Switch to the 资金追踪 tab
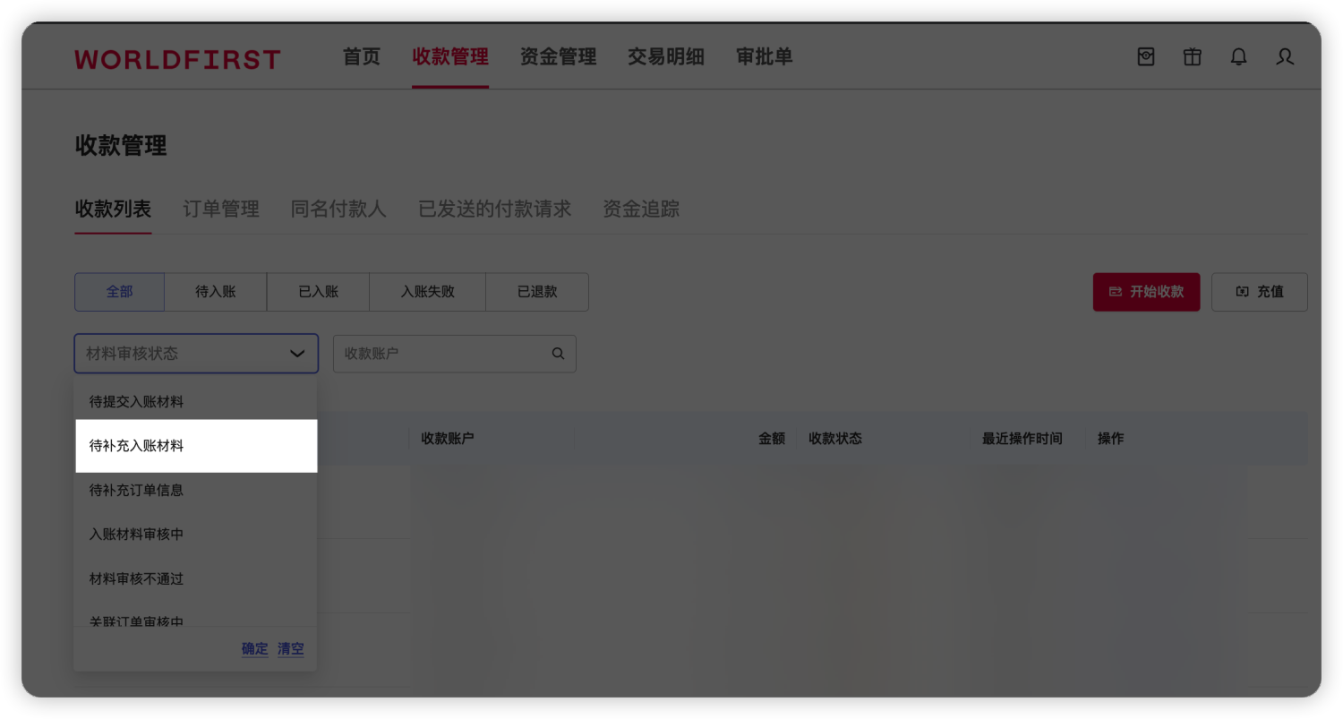 click(641, 210)
